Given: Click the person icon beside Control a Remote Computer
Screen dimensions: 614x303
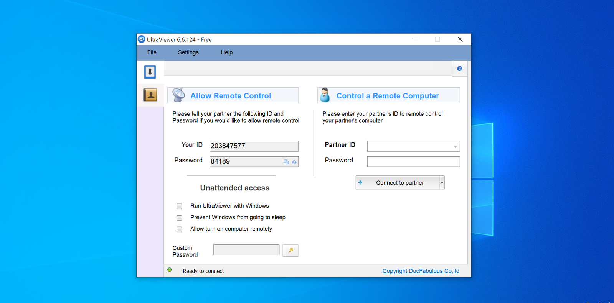Looking at the screenshot, I should point(325,95).
